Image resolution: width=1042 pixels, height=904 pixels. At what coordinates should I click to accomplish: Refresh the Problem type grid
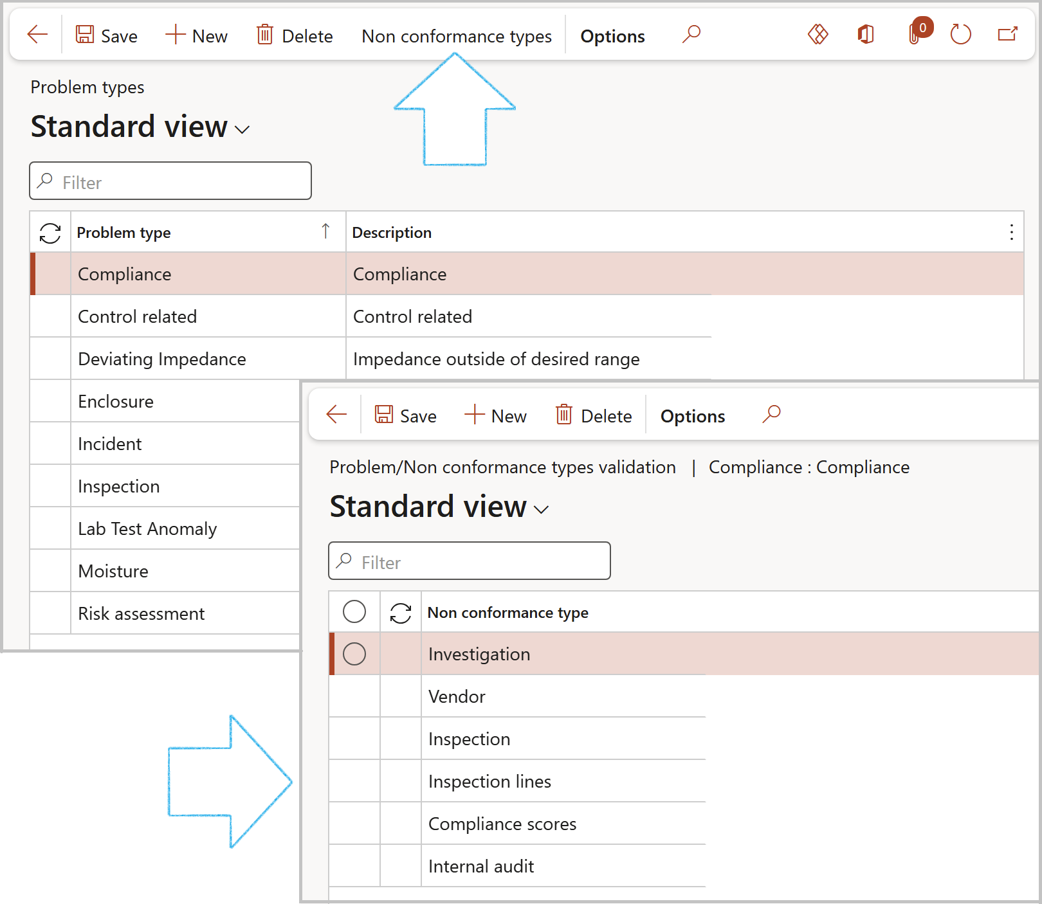[x=50, y=233]
